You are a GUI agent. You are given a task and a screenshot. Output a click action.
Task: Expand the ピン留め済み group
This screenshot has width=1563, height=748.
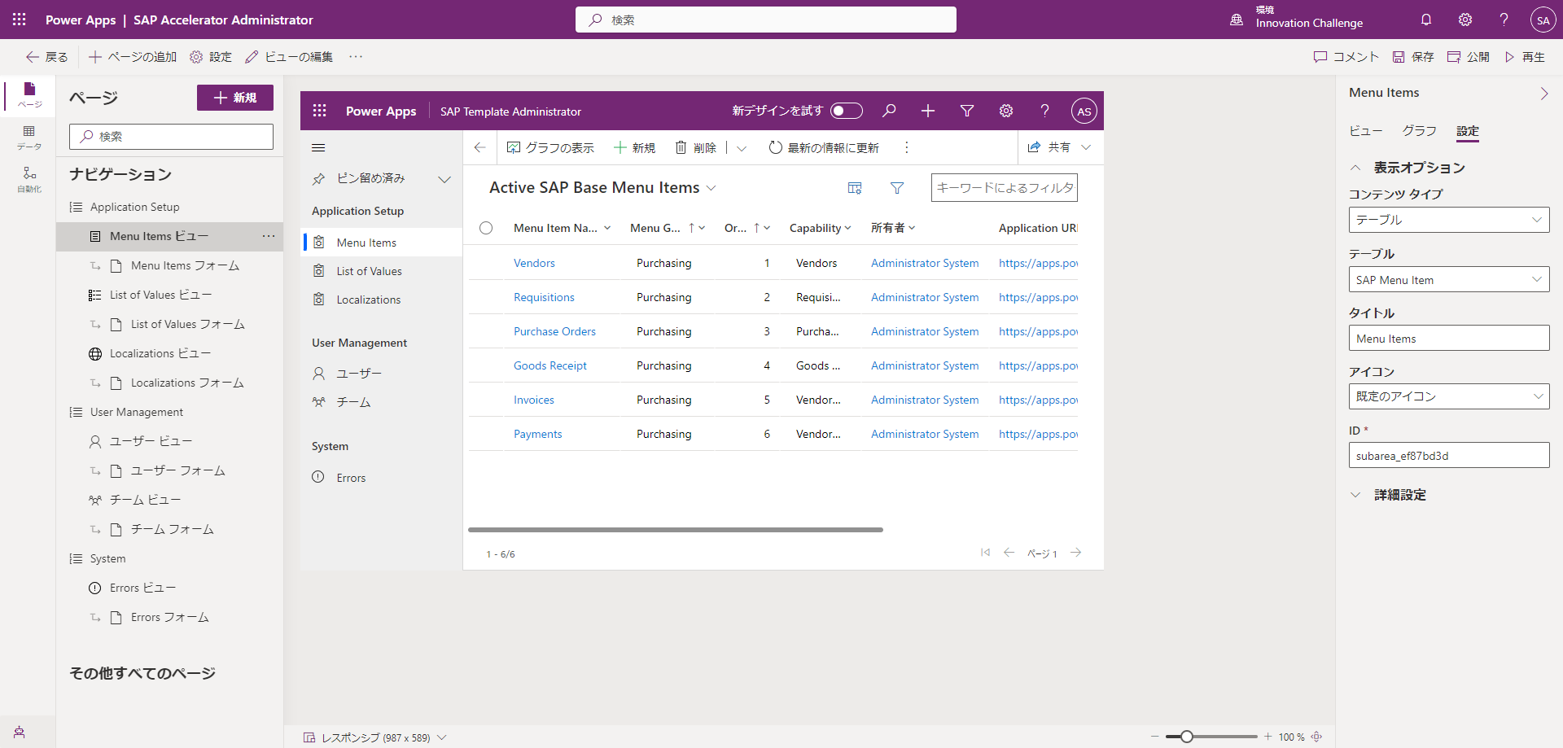tap(444, 179)
